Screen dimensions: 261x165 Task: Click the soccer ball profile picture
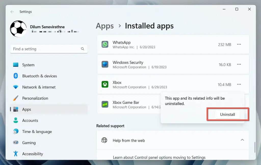tap(18, 29)
